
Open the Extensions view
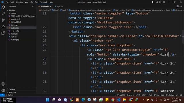pyautogui.click(x=3, y=33)
